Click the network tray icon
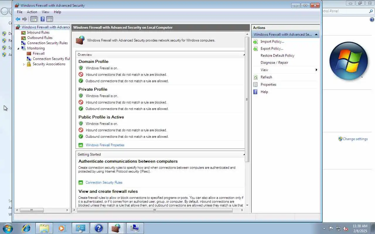The height and width of the screenshot is (234, 375). coord(338,228)
